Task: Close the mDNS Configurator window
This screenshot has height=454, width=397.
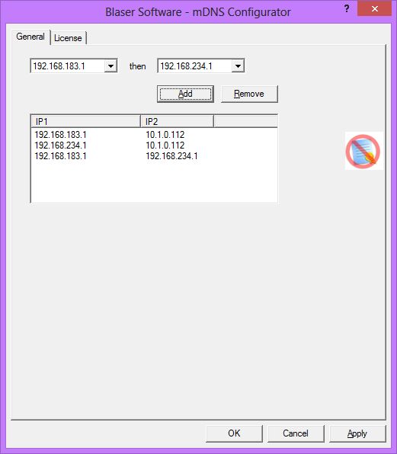Action: tap(374, 8)
